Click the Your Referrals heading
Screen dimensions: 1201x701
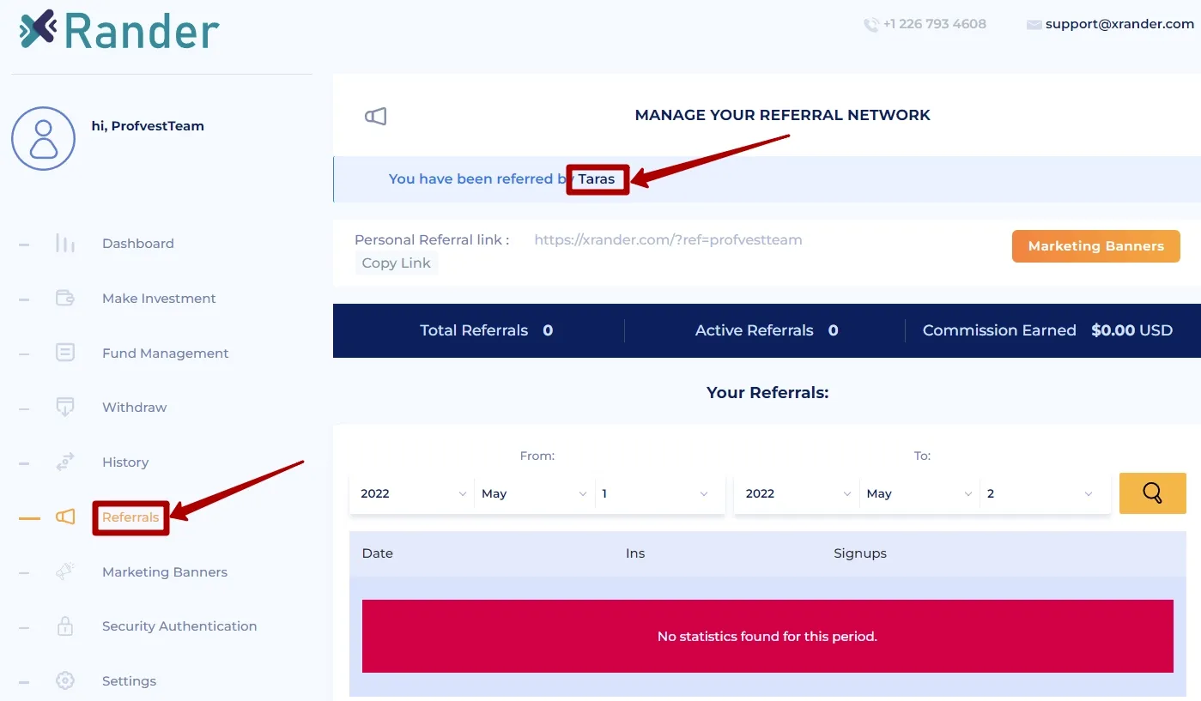tap(767, 393)
